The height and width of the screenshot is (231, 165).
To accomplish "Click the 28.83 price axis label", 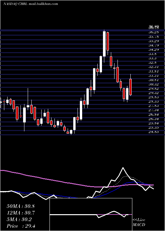I will tap(154, 97).
